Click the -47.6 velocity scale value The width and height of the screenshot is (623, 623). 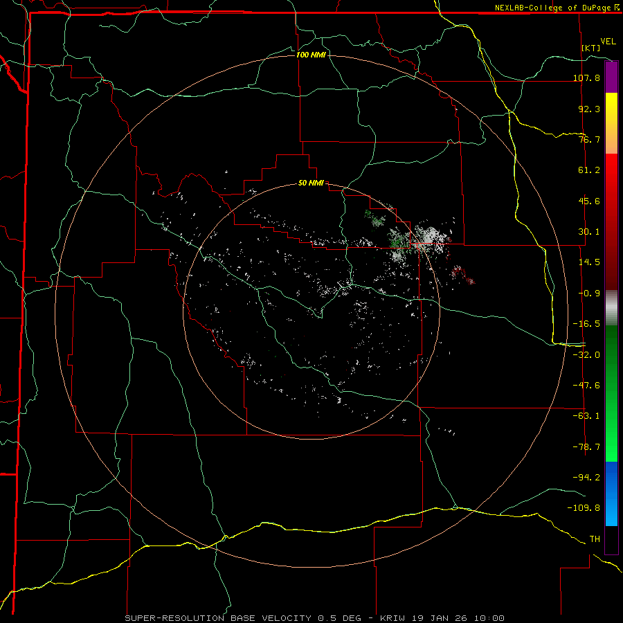tap(586, 386)
